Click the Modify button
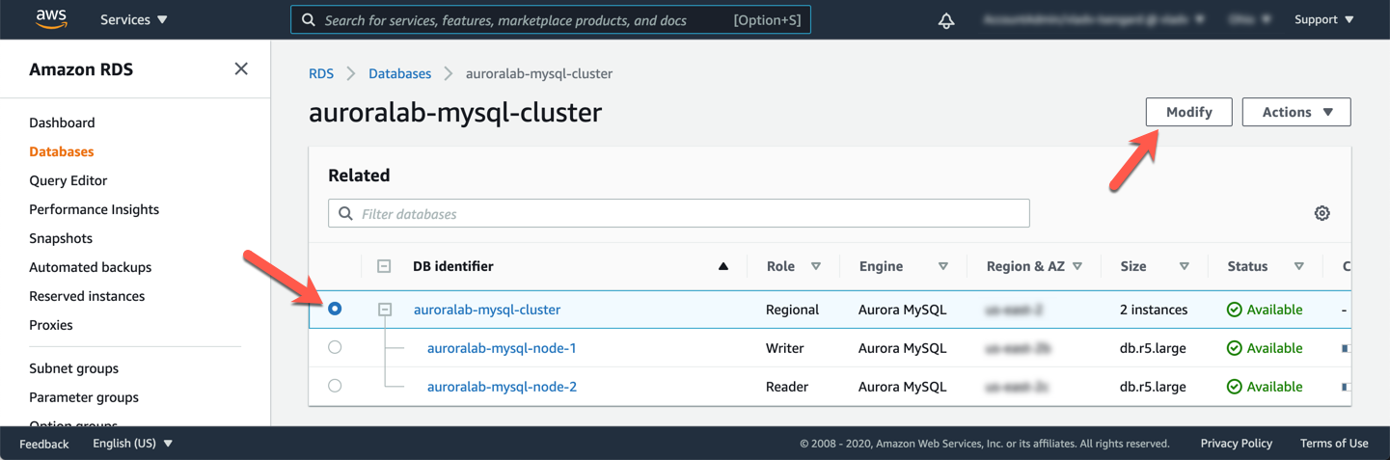The height and width of the screenshot is (460, 1390). (1188, 112)
